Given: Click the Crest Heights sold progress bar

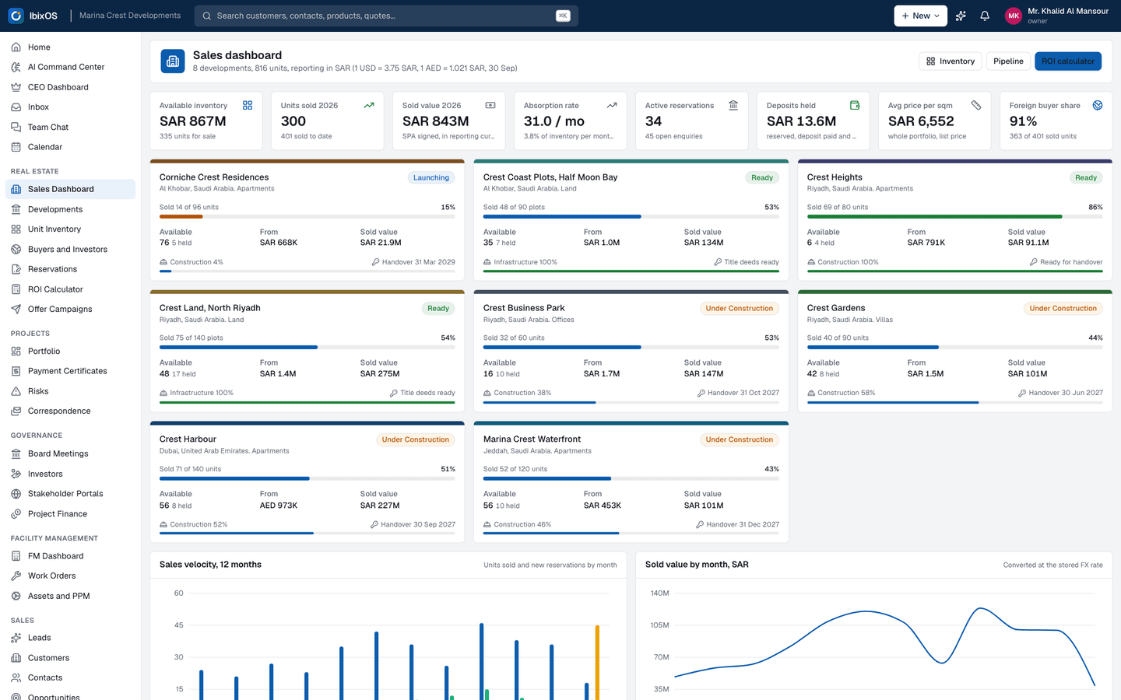Looking at the screenshot, I should 955,217.
